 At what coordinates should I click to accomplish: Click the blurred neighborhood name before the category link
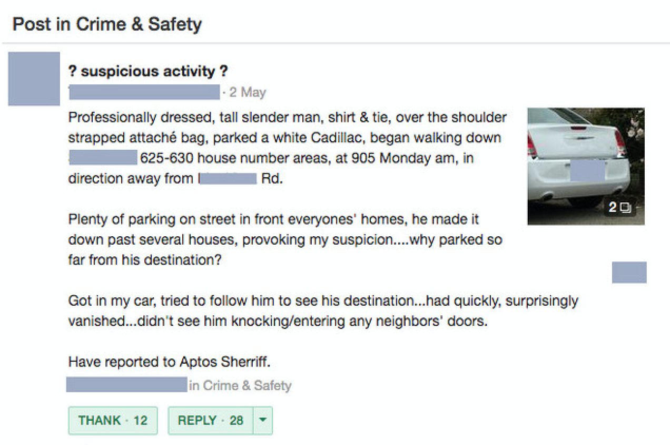tap(126, 385)
